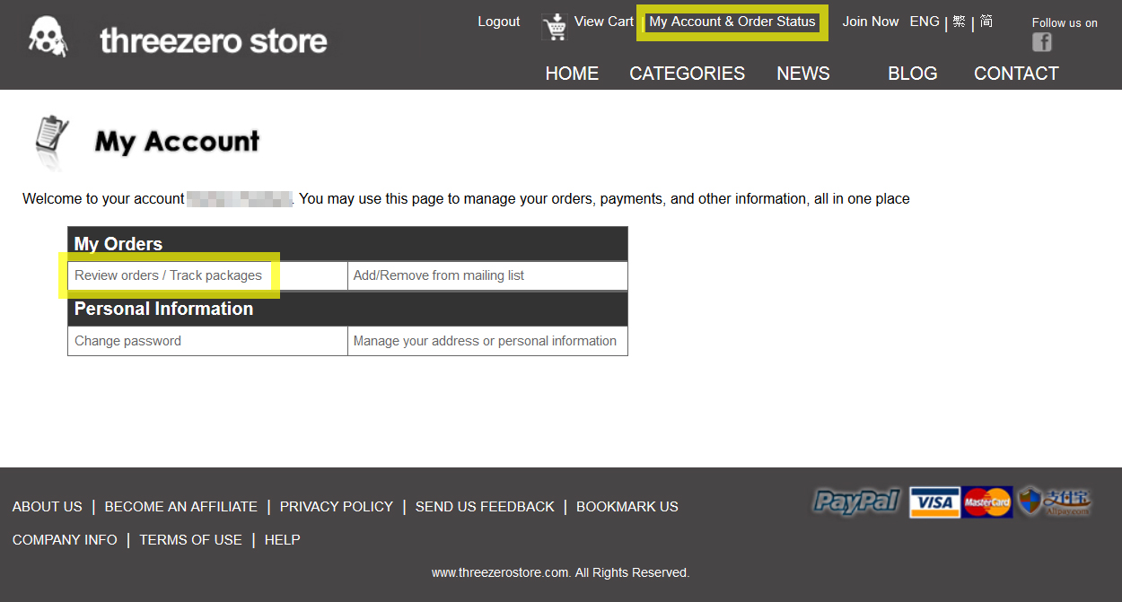Log out via the Logout link
Image resolution: width=1122 pixels, height=602 pixels.
pyautogui.click(x=499, y=22)
